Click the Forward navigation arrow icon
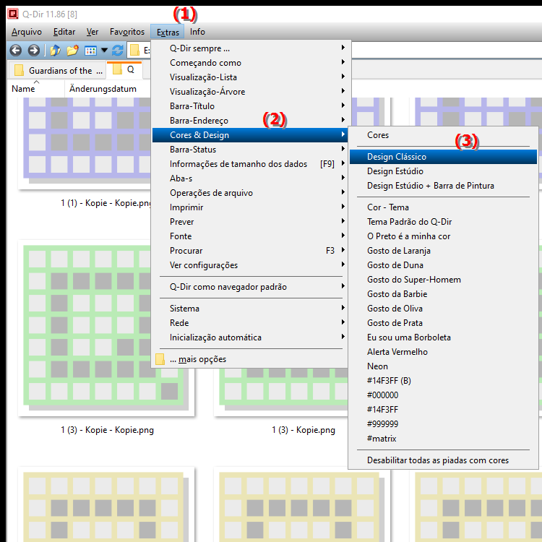This screenshot has width=542, height=542. coord(33,51)
